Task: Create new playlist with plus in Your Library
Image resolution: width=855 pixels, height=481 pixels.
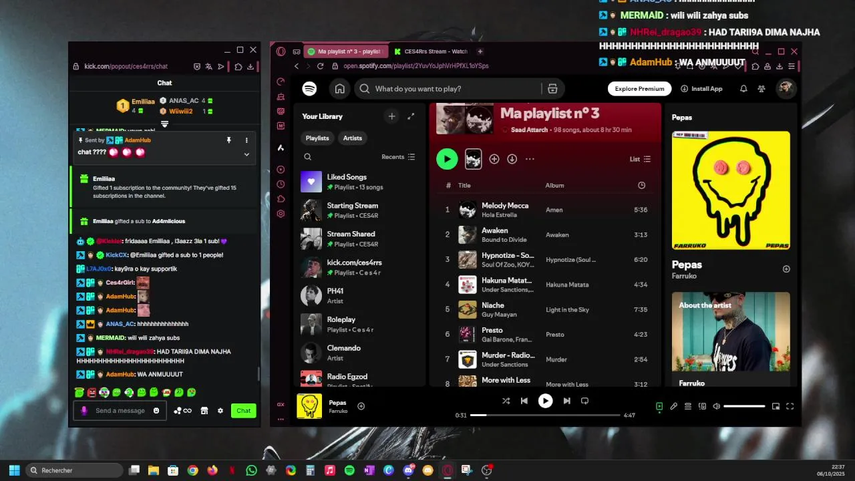Action: (392, 116)
